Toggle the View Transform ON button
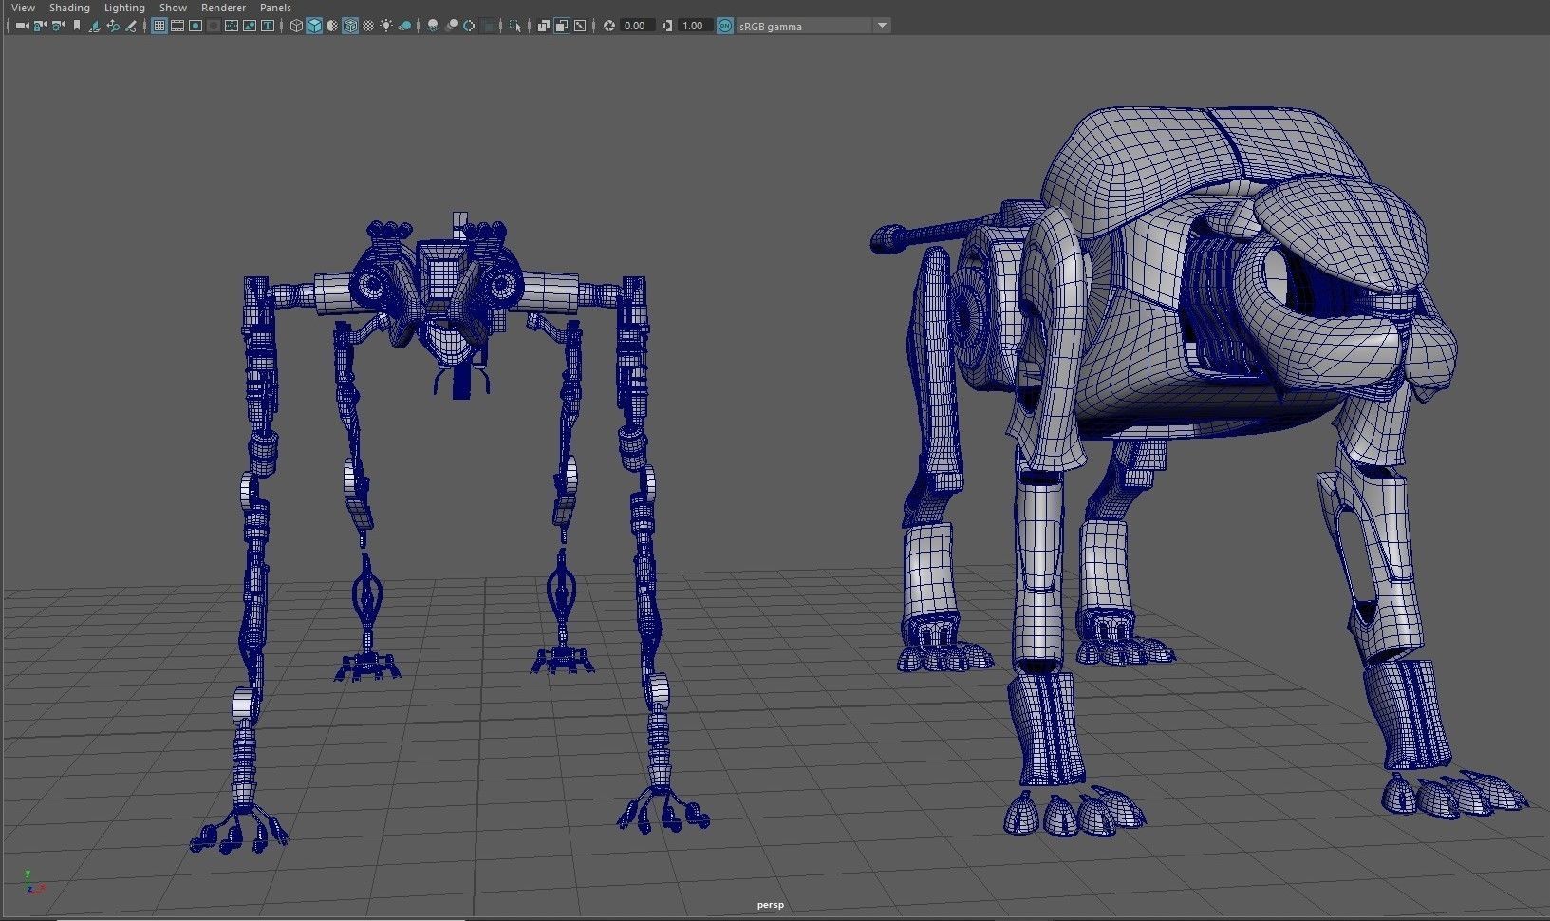Viewport: 1550px width, 921px height. [x=725, y=26]
